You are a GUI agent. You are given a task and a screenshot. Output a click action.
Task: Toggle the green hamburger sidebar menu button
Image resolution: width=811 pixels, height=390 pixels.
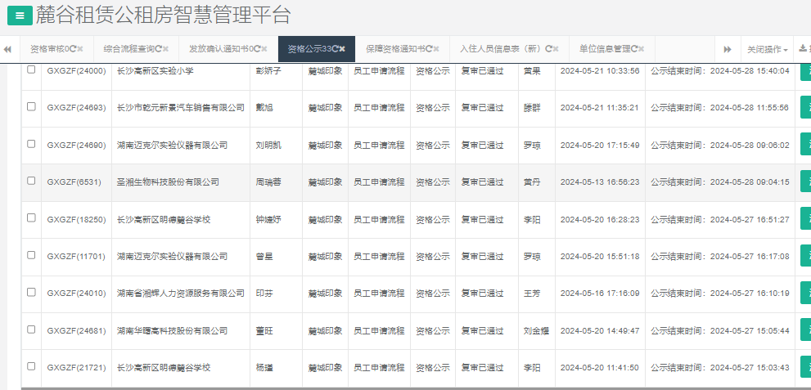click(x=20, y=16)
